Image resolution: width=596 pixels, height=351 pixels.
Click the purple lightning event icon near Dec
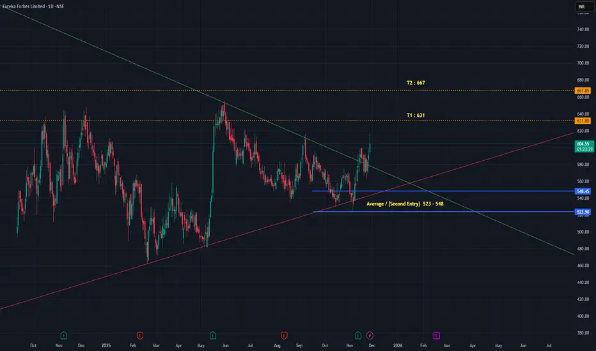(370, 336)
